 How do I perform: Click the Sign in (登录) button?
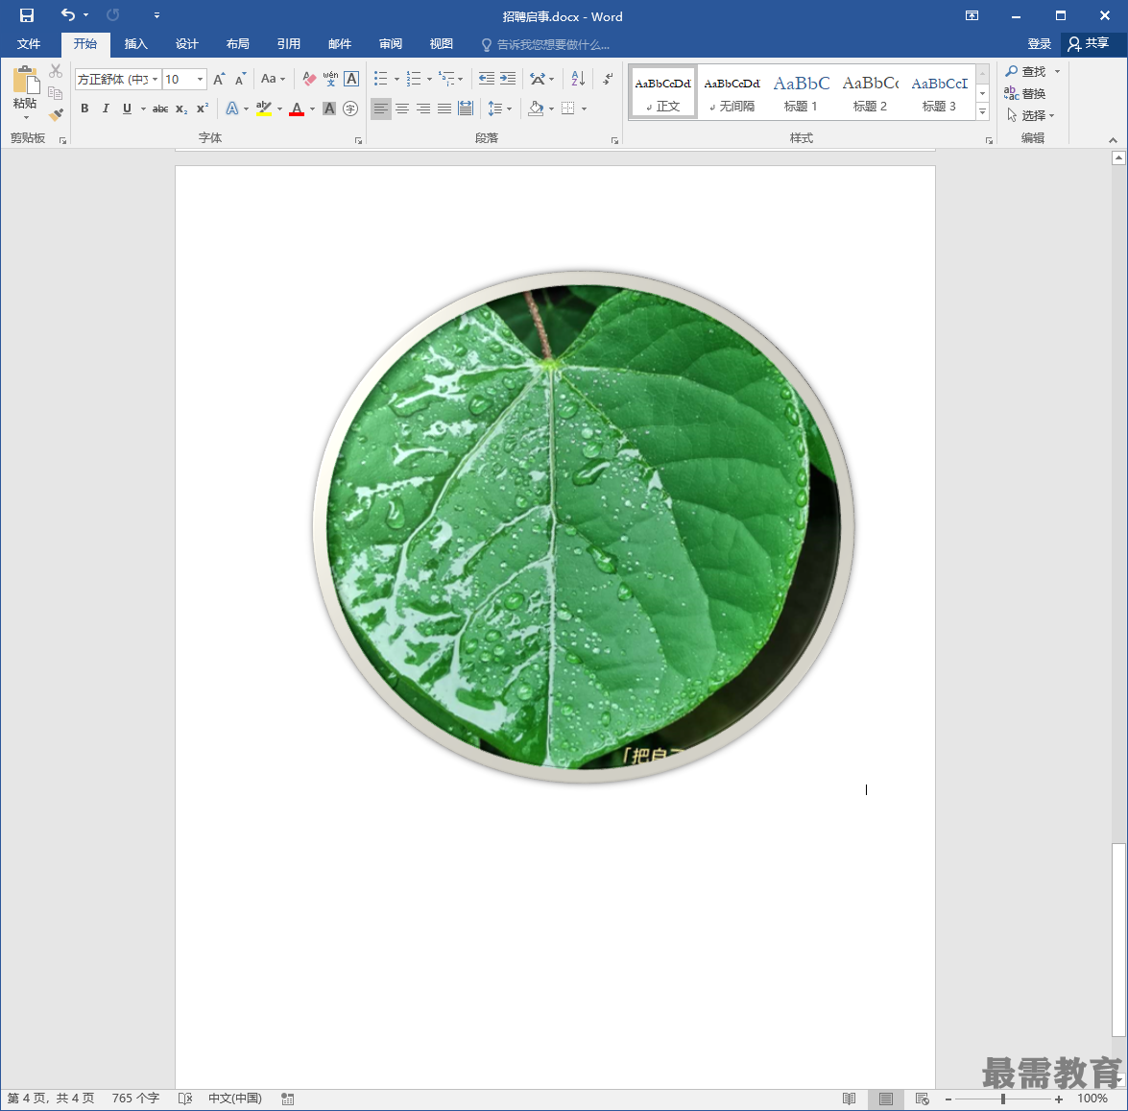tap(1040, 44)
